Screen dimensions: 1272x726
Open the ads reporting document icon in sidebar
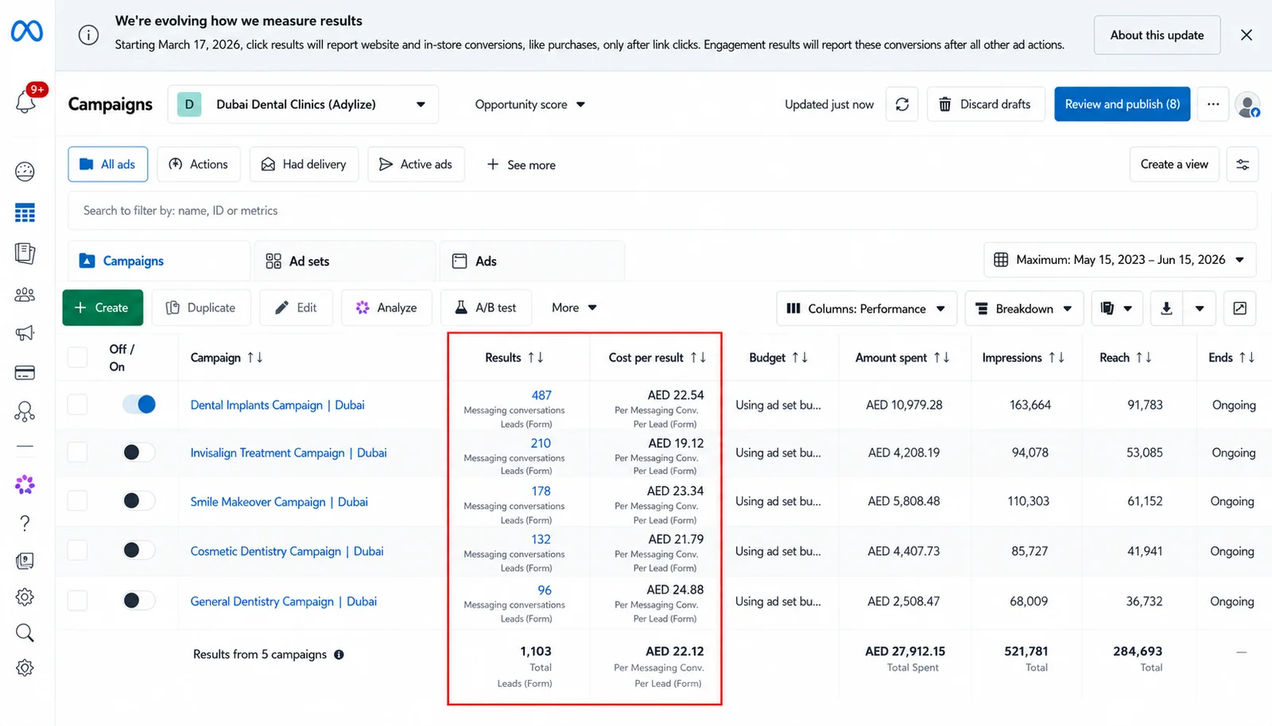point(25,253)
